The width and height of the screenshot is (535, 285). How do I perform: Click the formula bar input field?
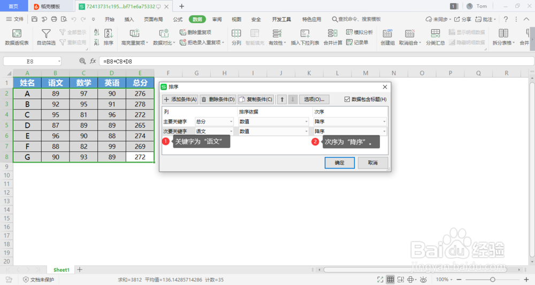pos(317,61)
